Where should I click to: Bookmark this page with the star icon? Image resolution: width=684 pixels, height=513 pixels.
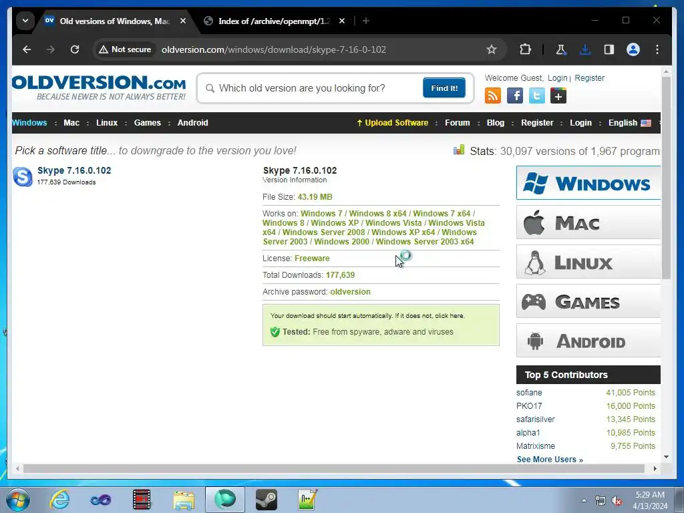point(492,49)
